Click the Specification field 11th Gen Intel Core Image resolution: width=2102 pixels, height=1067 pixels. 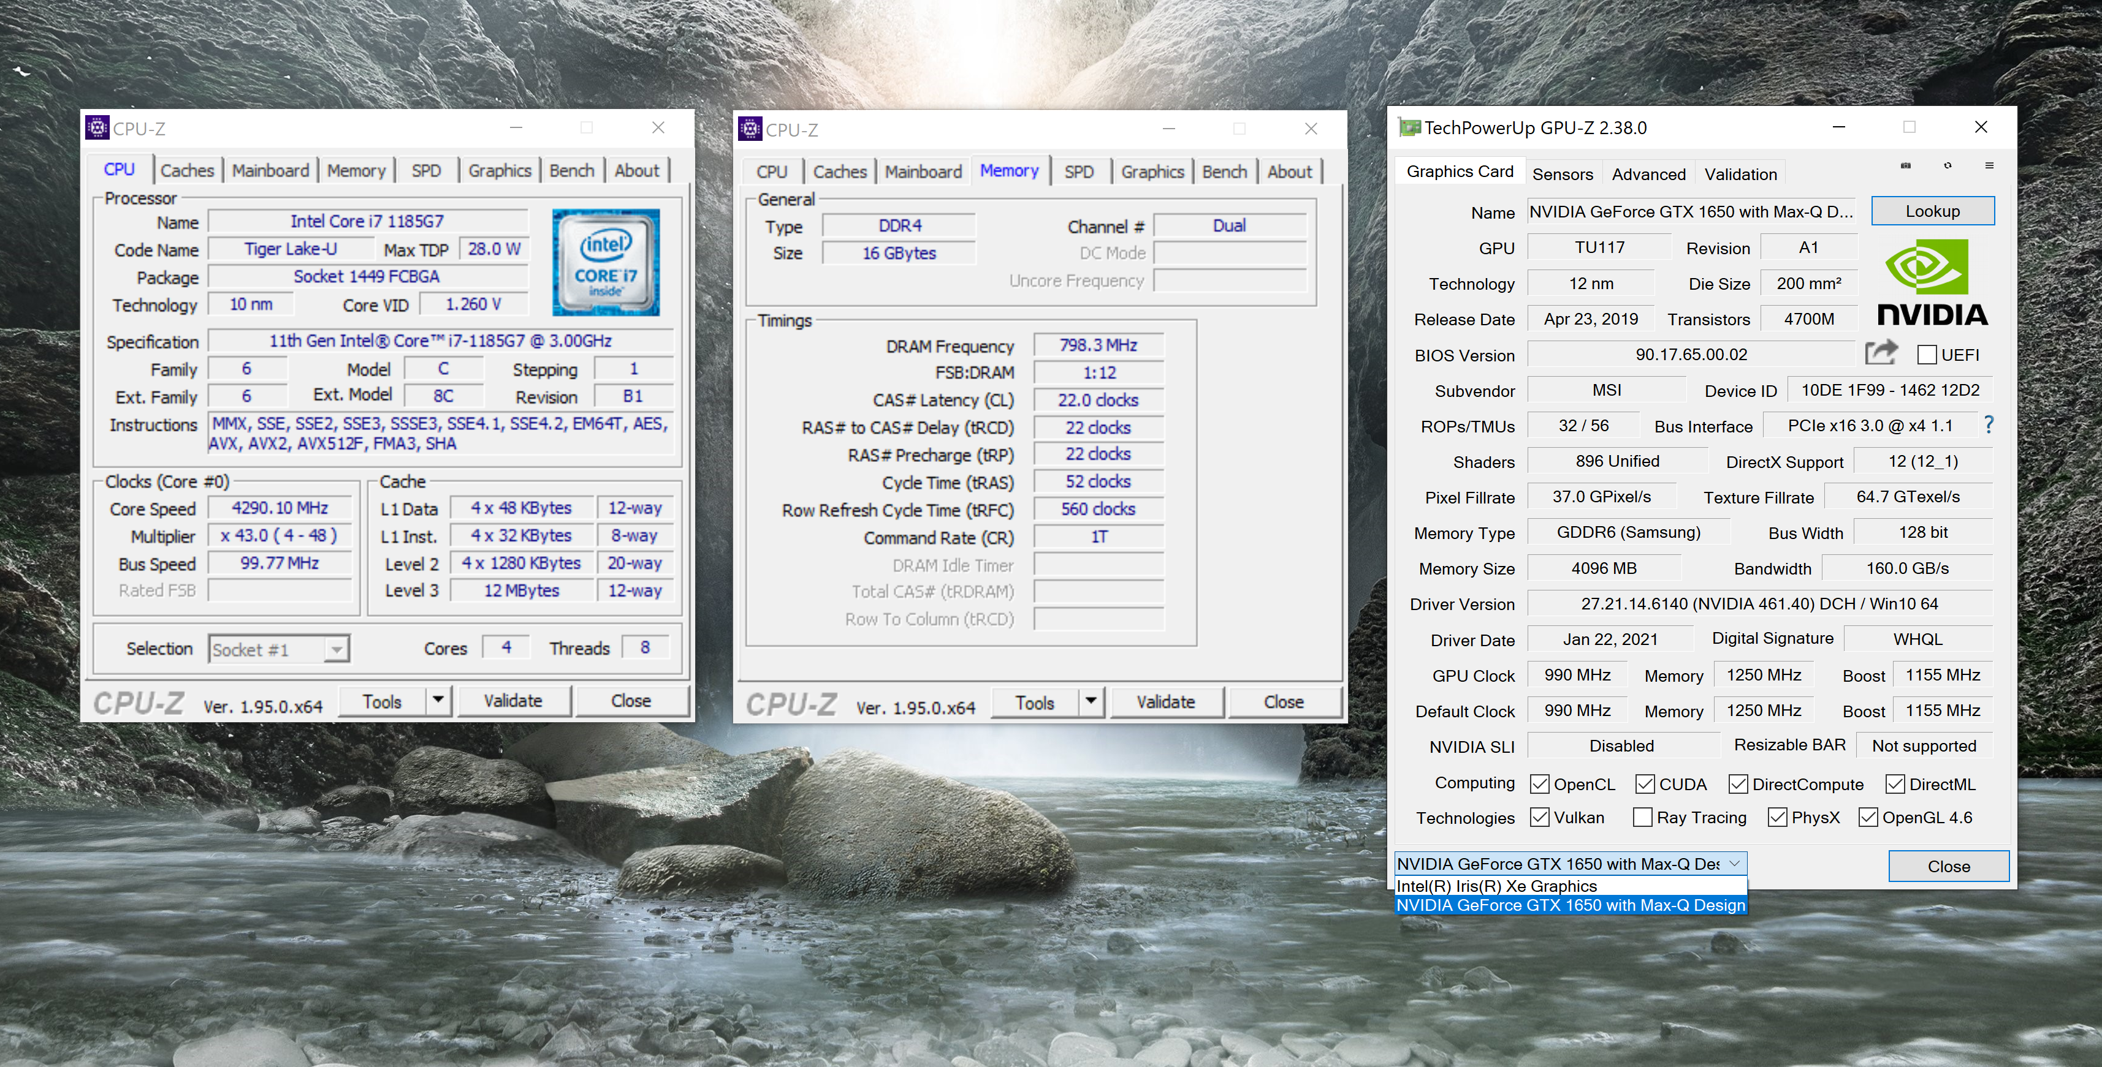click(x=441, y=341)
